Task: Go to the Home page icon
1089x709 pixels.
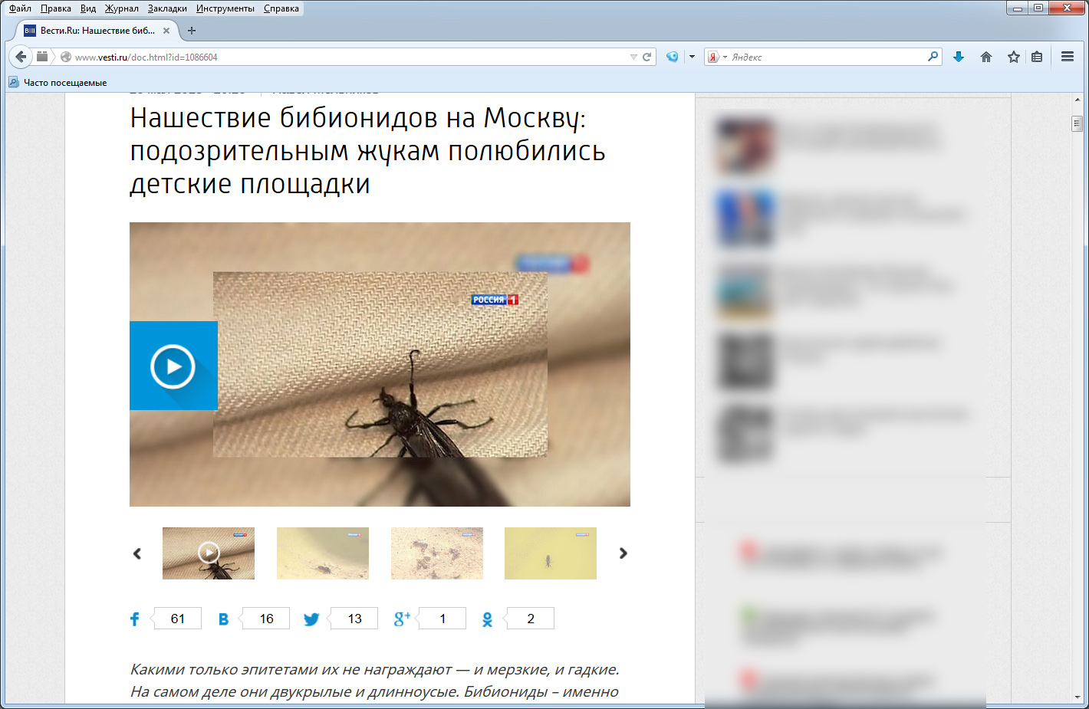Action: [x=986, y=57]
